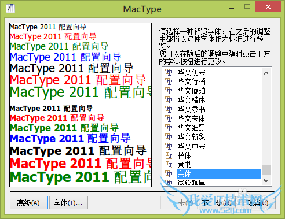Click the font icon beside 华文隶书
285x219 pixels.
[169, 109]
